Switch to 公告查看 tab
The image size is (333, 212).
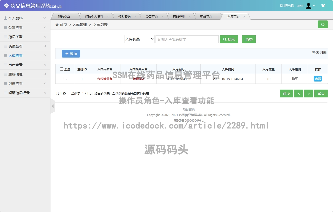coord(152,16)
